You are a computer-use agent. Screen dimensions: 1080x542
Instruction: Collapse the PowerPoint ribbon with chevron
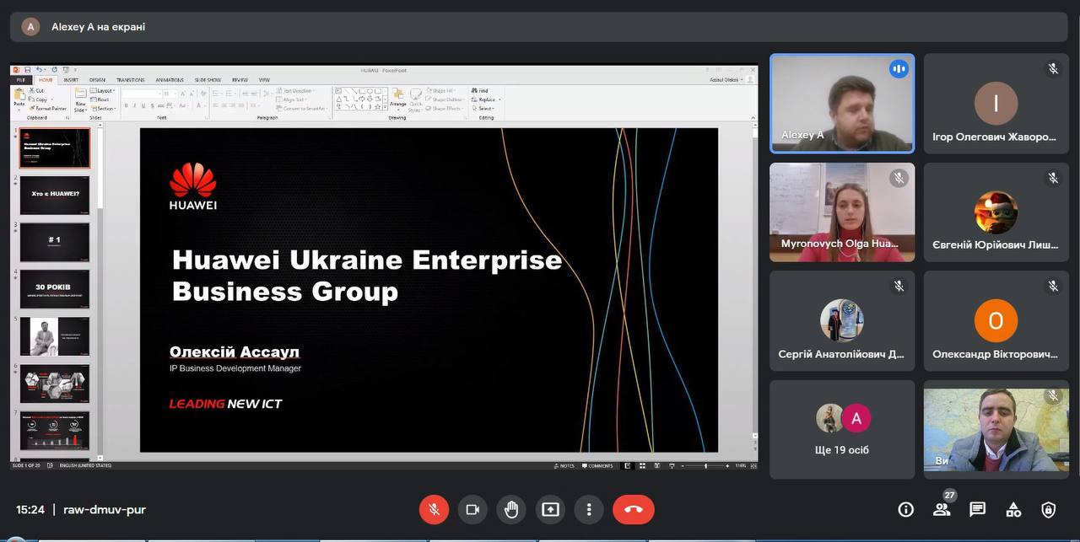click(x=753, y=118)
